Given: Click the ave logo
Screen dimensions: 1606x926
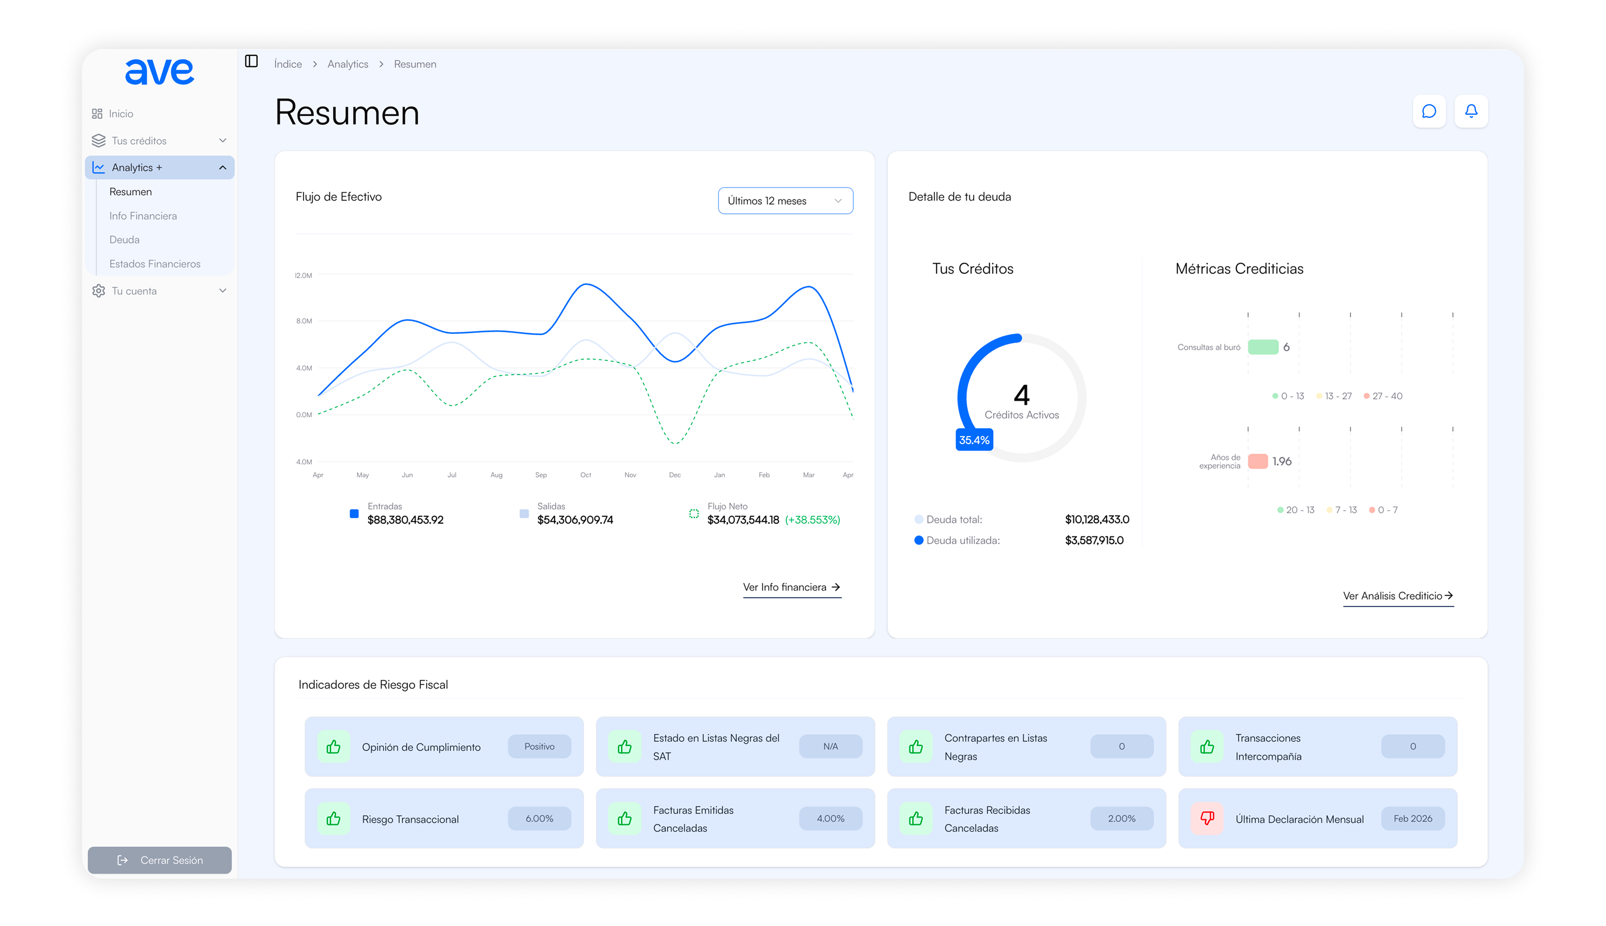Looking at the screenshot, I should point(159,71).
